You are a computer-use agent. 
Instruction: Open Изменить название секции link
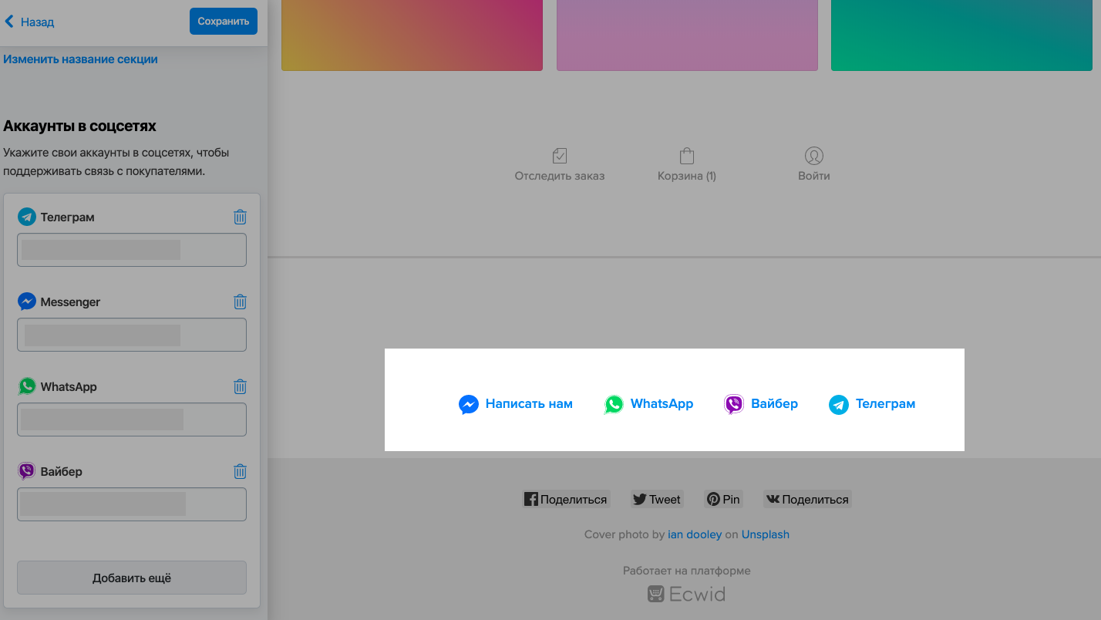tap(80, 59)
